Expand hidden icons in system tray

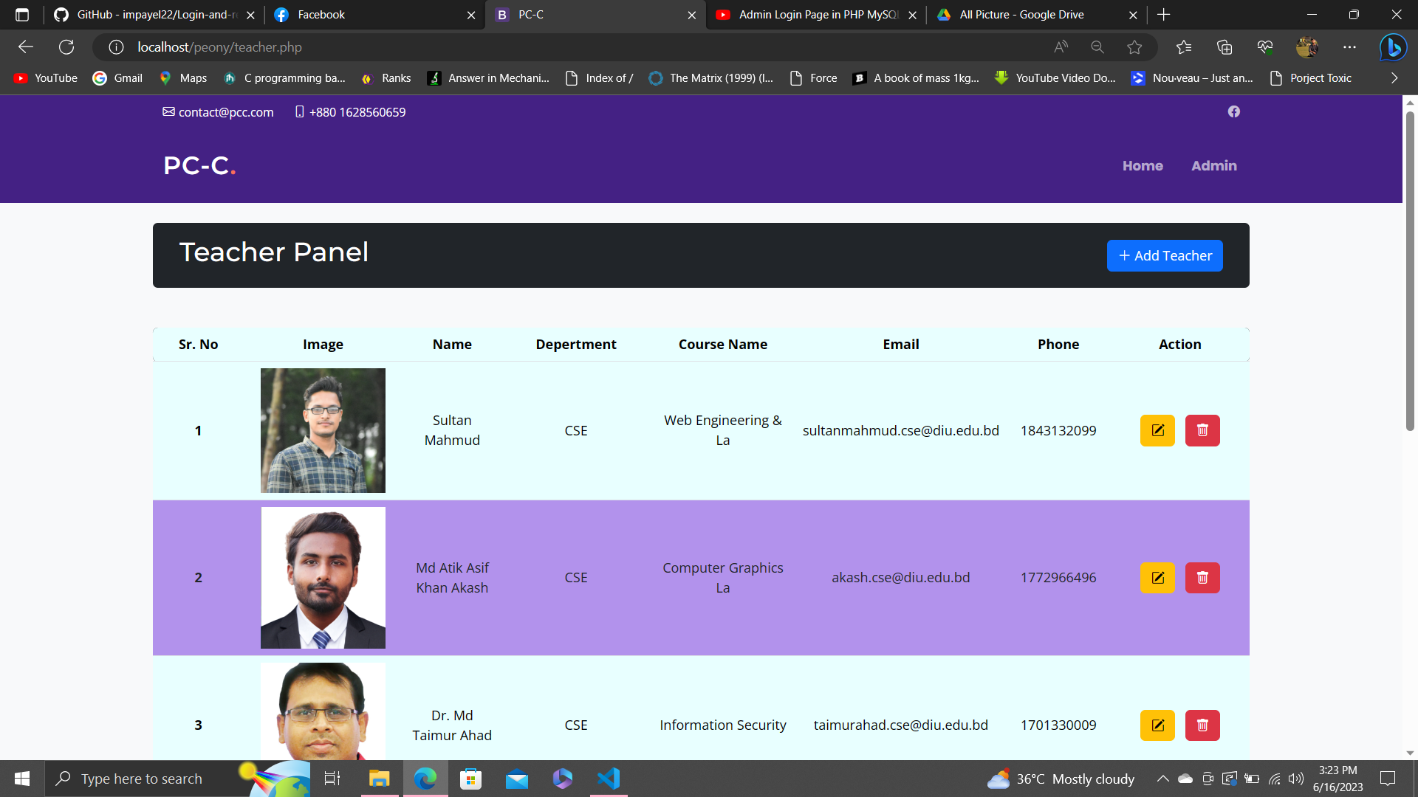1162,779
